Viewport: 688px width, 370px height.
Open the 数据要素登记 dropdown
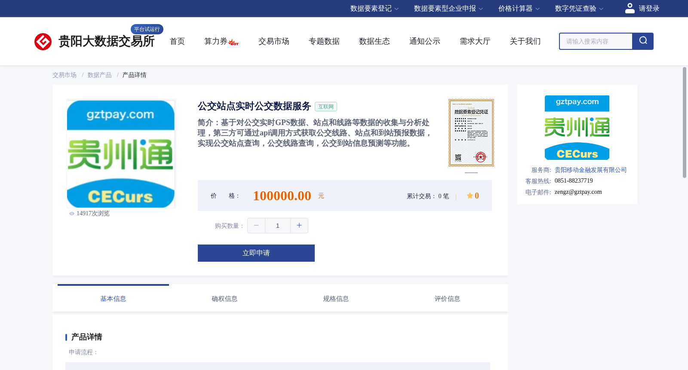(375, 9)
